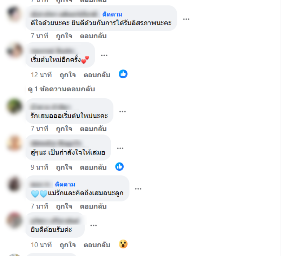Screen dimensions: 281x256
Task: Open the 7 นาที timestamp under แม่รัก comment
Action: pos(39,206)
